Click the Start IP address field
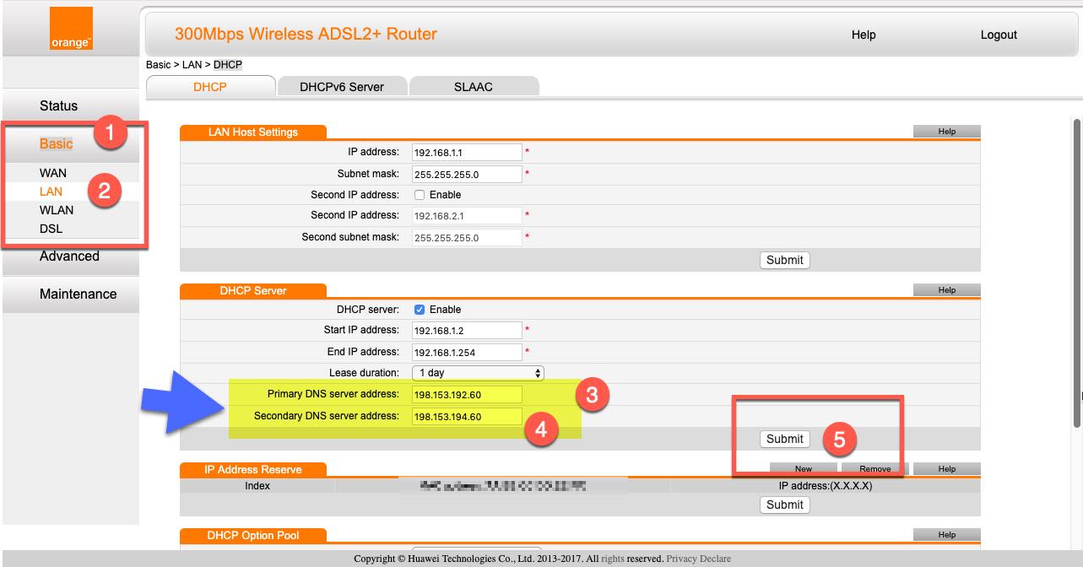Viewport: 1083px width, 567px height. [x=467, y=330]
